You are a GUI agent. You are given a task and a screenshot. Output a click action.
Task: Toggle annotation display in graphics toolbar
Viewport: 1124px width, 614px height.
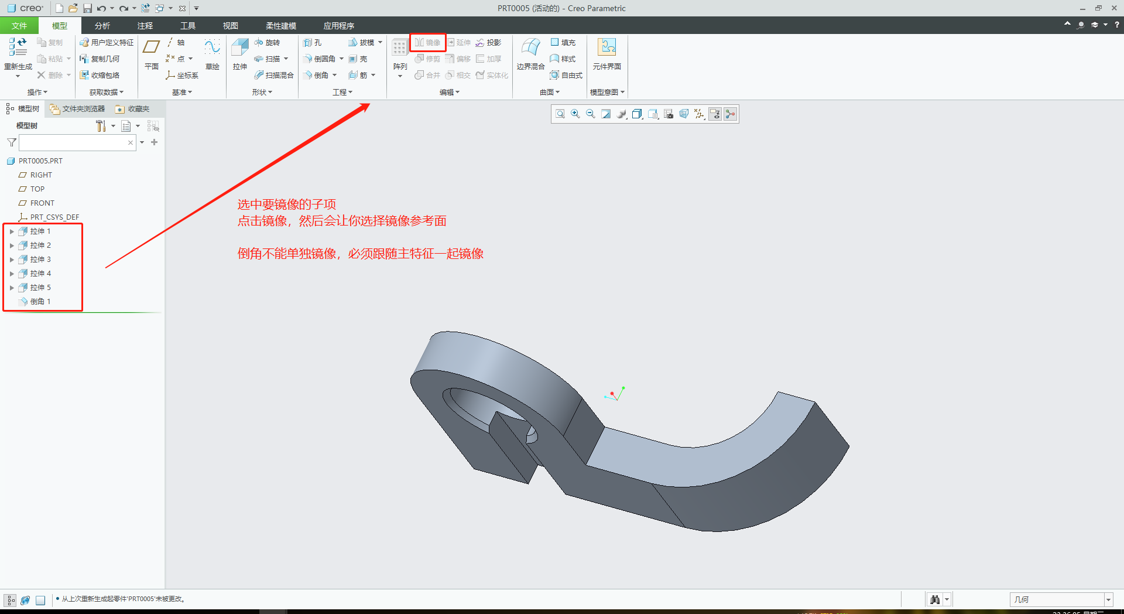pos(715,114)
